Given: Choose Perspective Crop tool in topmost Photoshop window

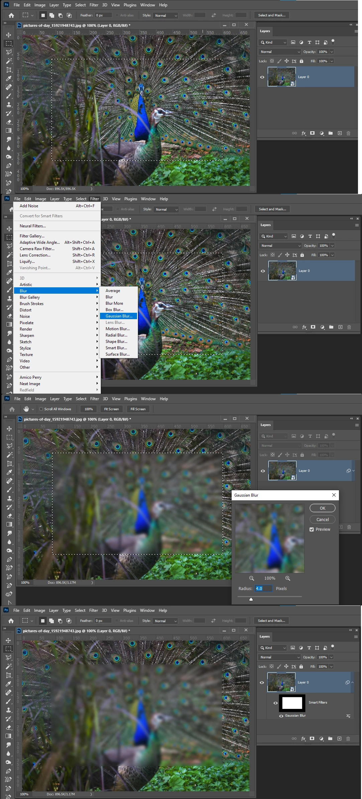Looking at the screenshot, I should coord(9,70).
